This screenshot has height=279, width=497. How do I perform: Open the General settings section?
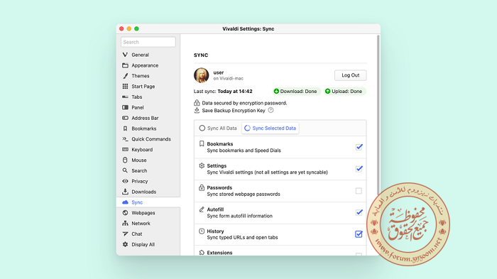pyautogui.click(x=148, y=55)
